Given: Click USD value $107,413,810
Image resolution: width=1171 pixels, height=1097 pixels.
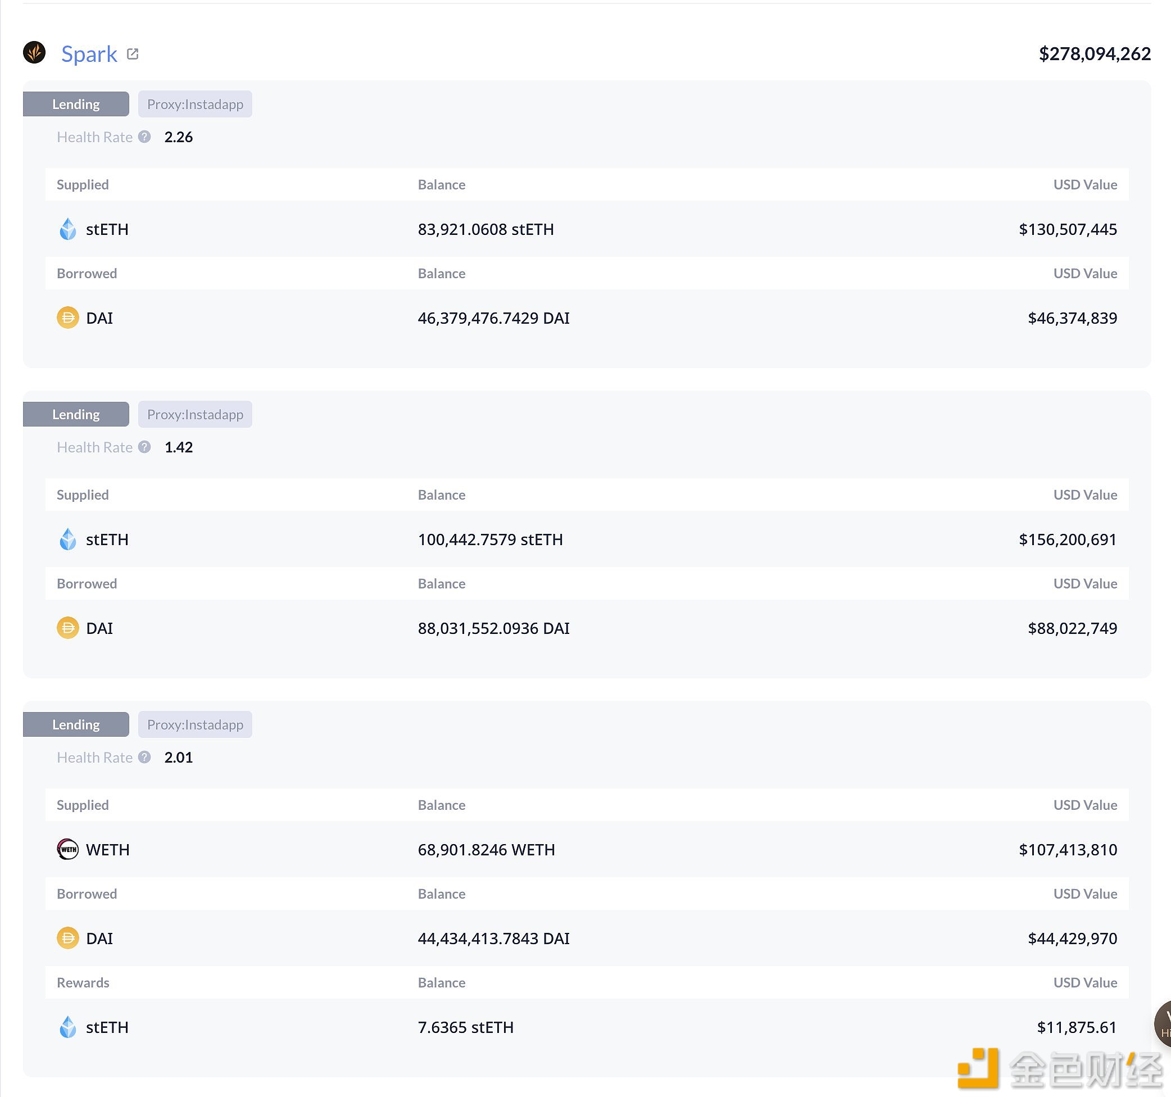Looking at the screenshot, I should pos(1068,850).
